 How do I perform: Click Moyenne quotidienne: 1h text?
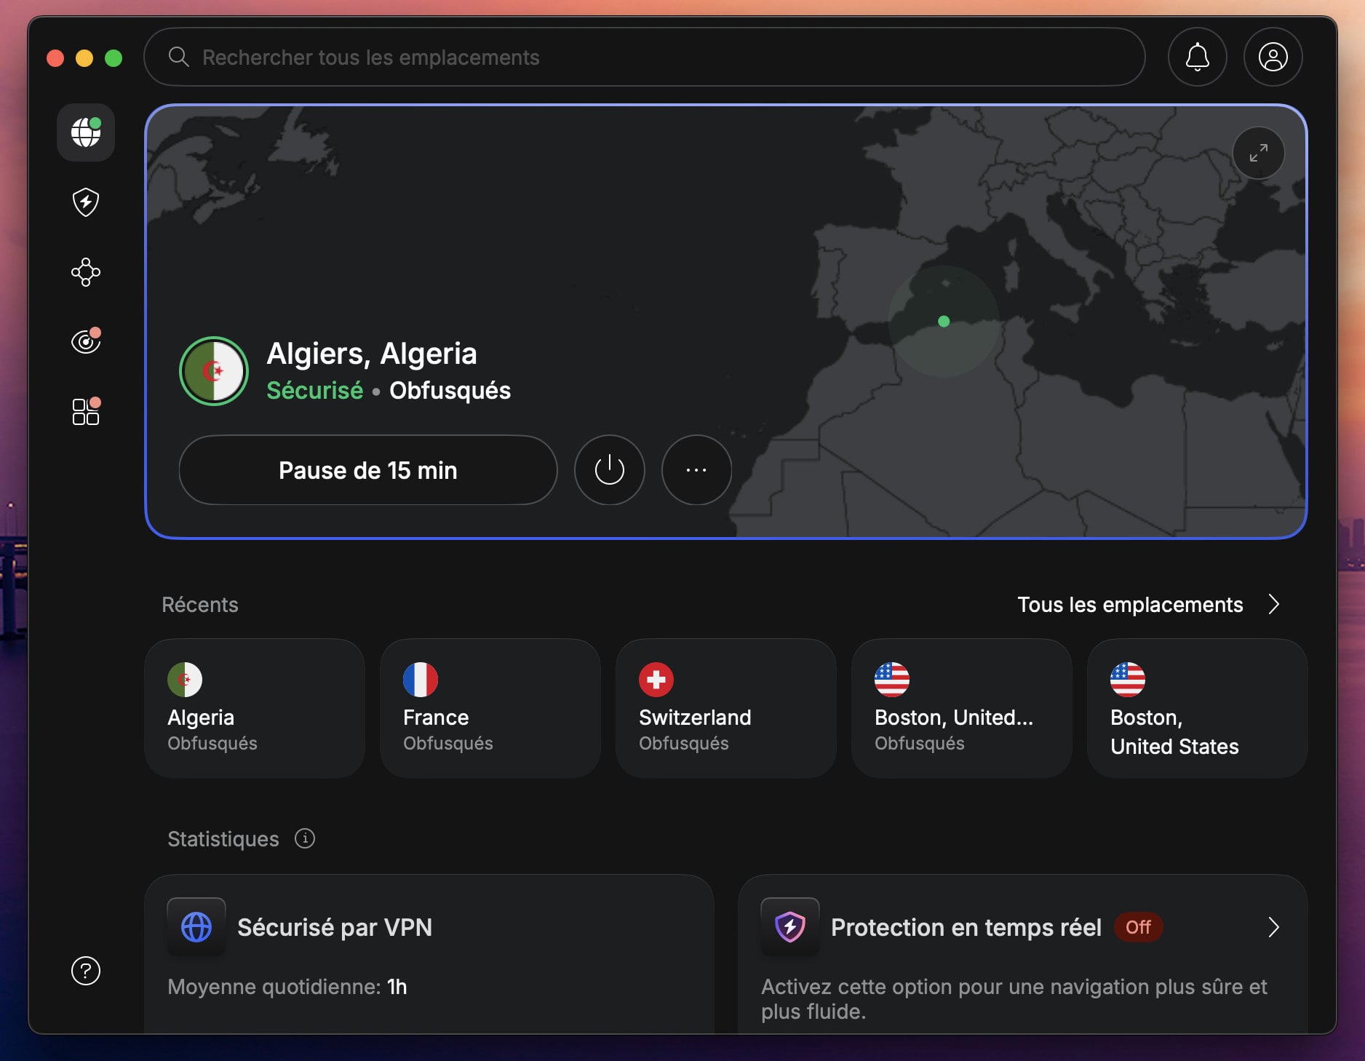coord(287,987)
